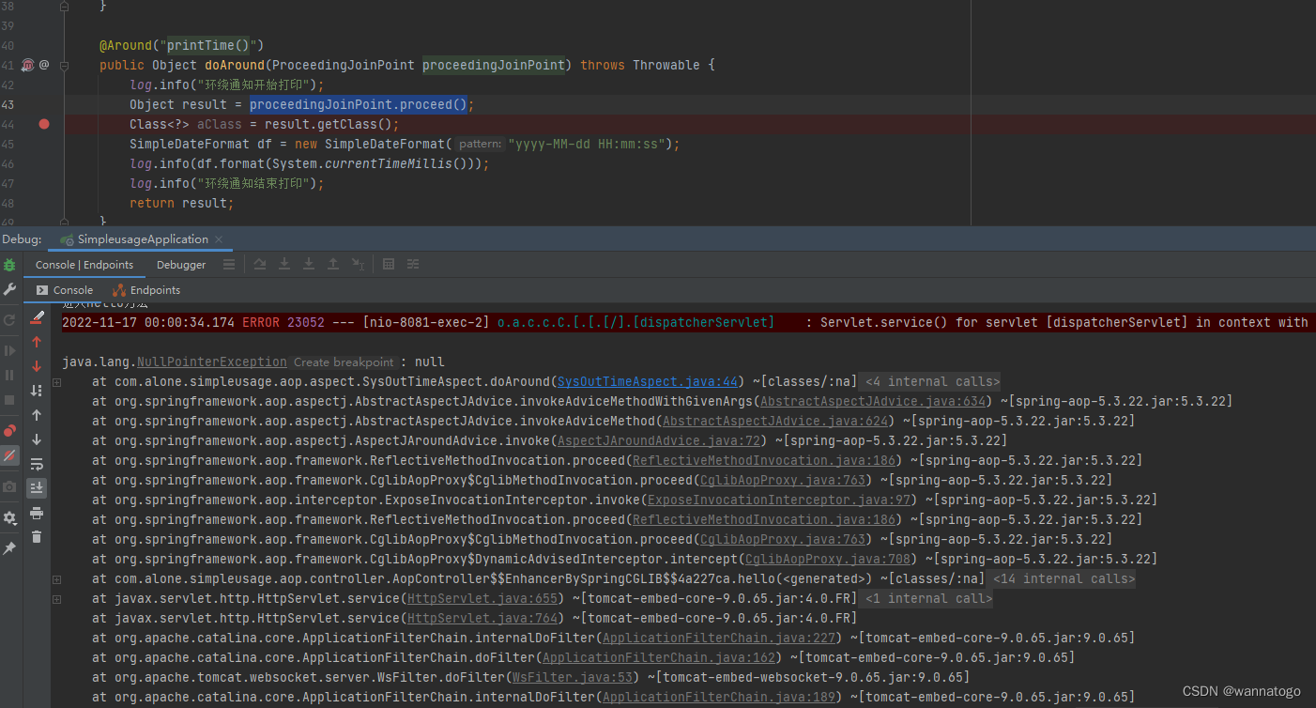The height and width of the screenshot is (708, 1316).
Task: Toggle the breakpoint on line 44
Action: (44, 124)
